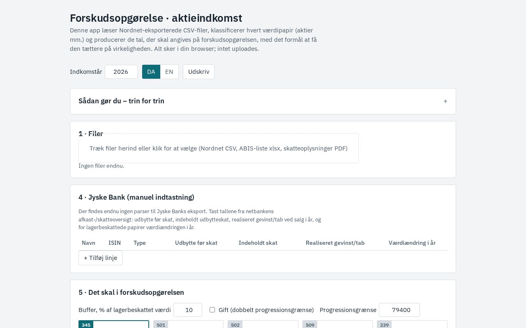Switch language to EN
Screen dimensions: 526x328
click(x=169, y=72)
